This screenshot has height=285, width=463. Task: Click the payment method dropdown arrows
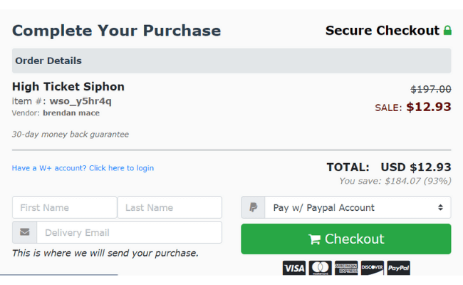point(440,207)
